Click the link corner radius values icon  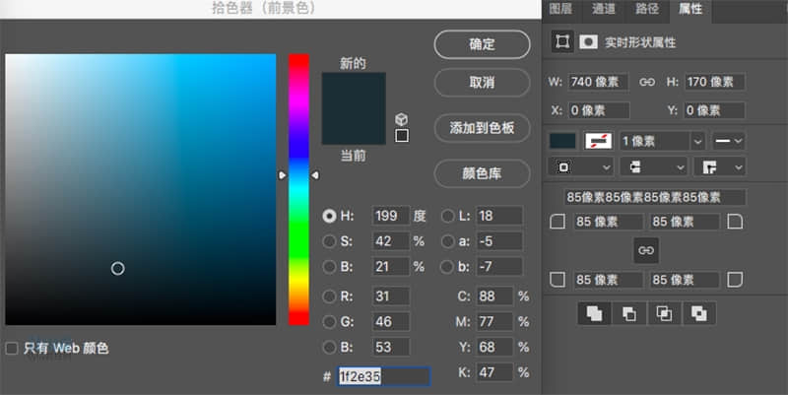coord(646,251)
